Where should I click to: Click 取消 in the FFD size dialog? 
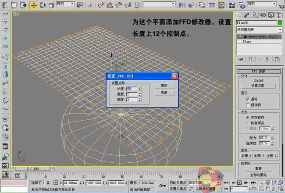pyautogui.click(x=164, y=93)
